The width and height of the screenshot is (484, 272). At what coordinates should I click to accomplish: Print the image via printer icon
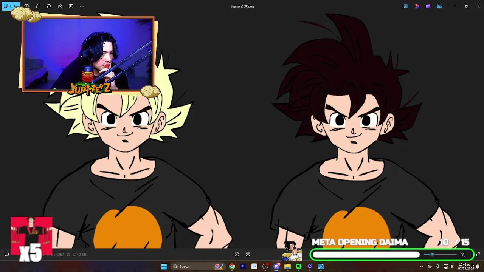pyautogui.click(x=49, y=6)
